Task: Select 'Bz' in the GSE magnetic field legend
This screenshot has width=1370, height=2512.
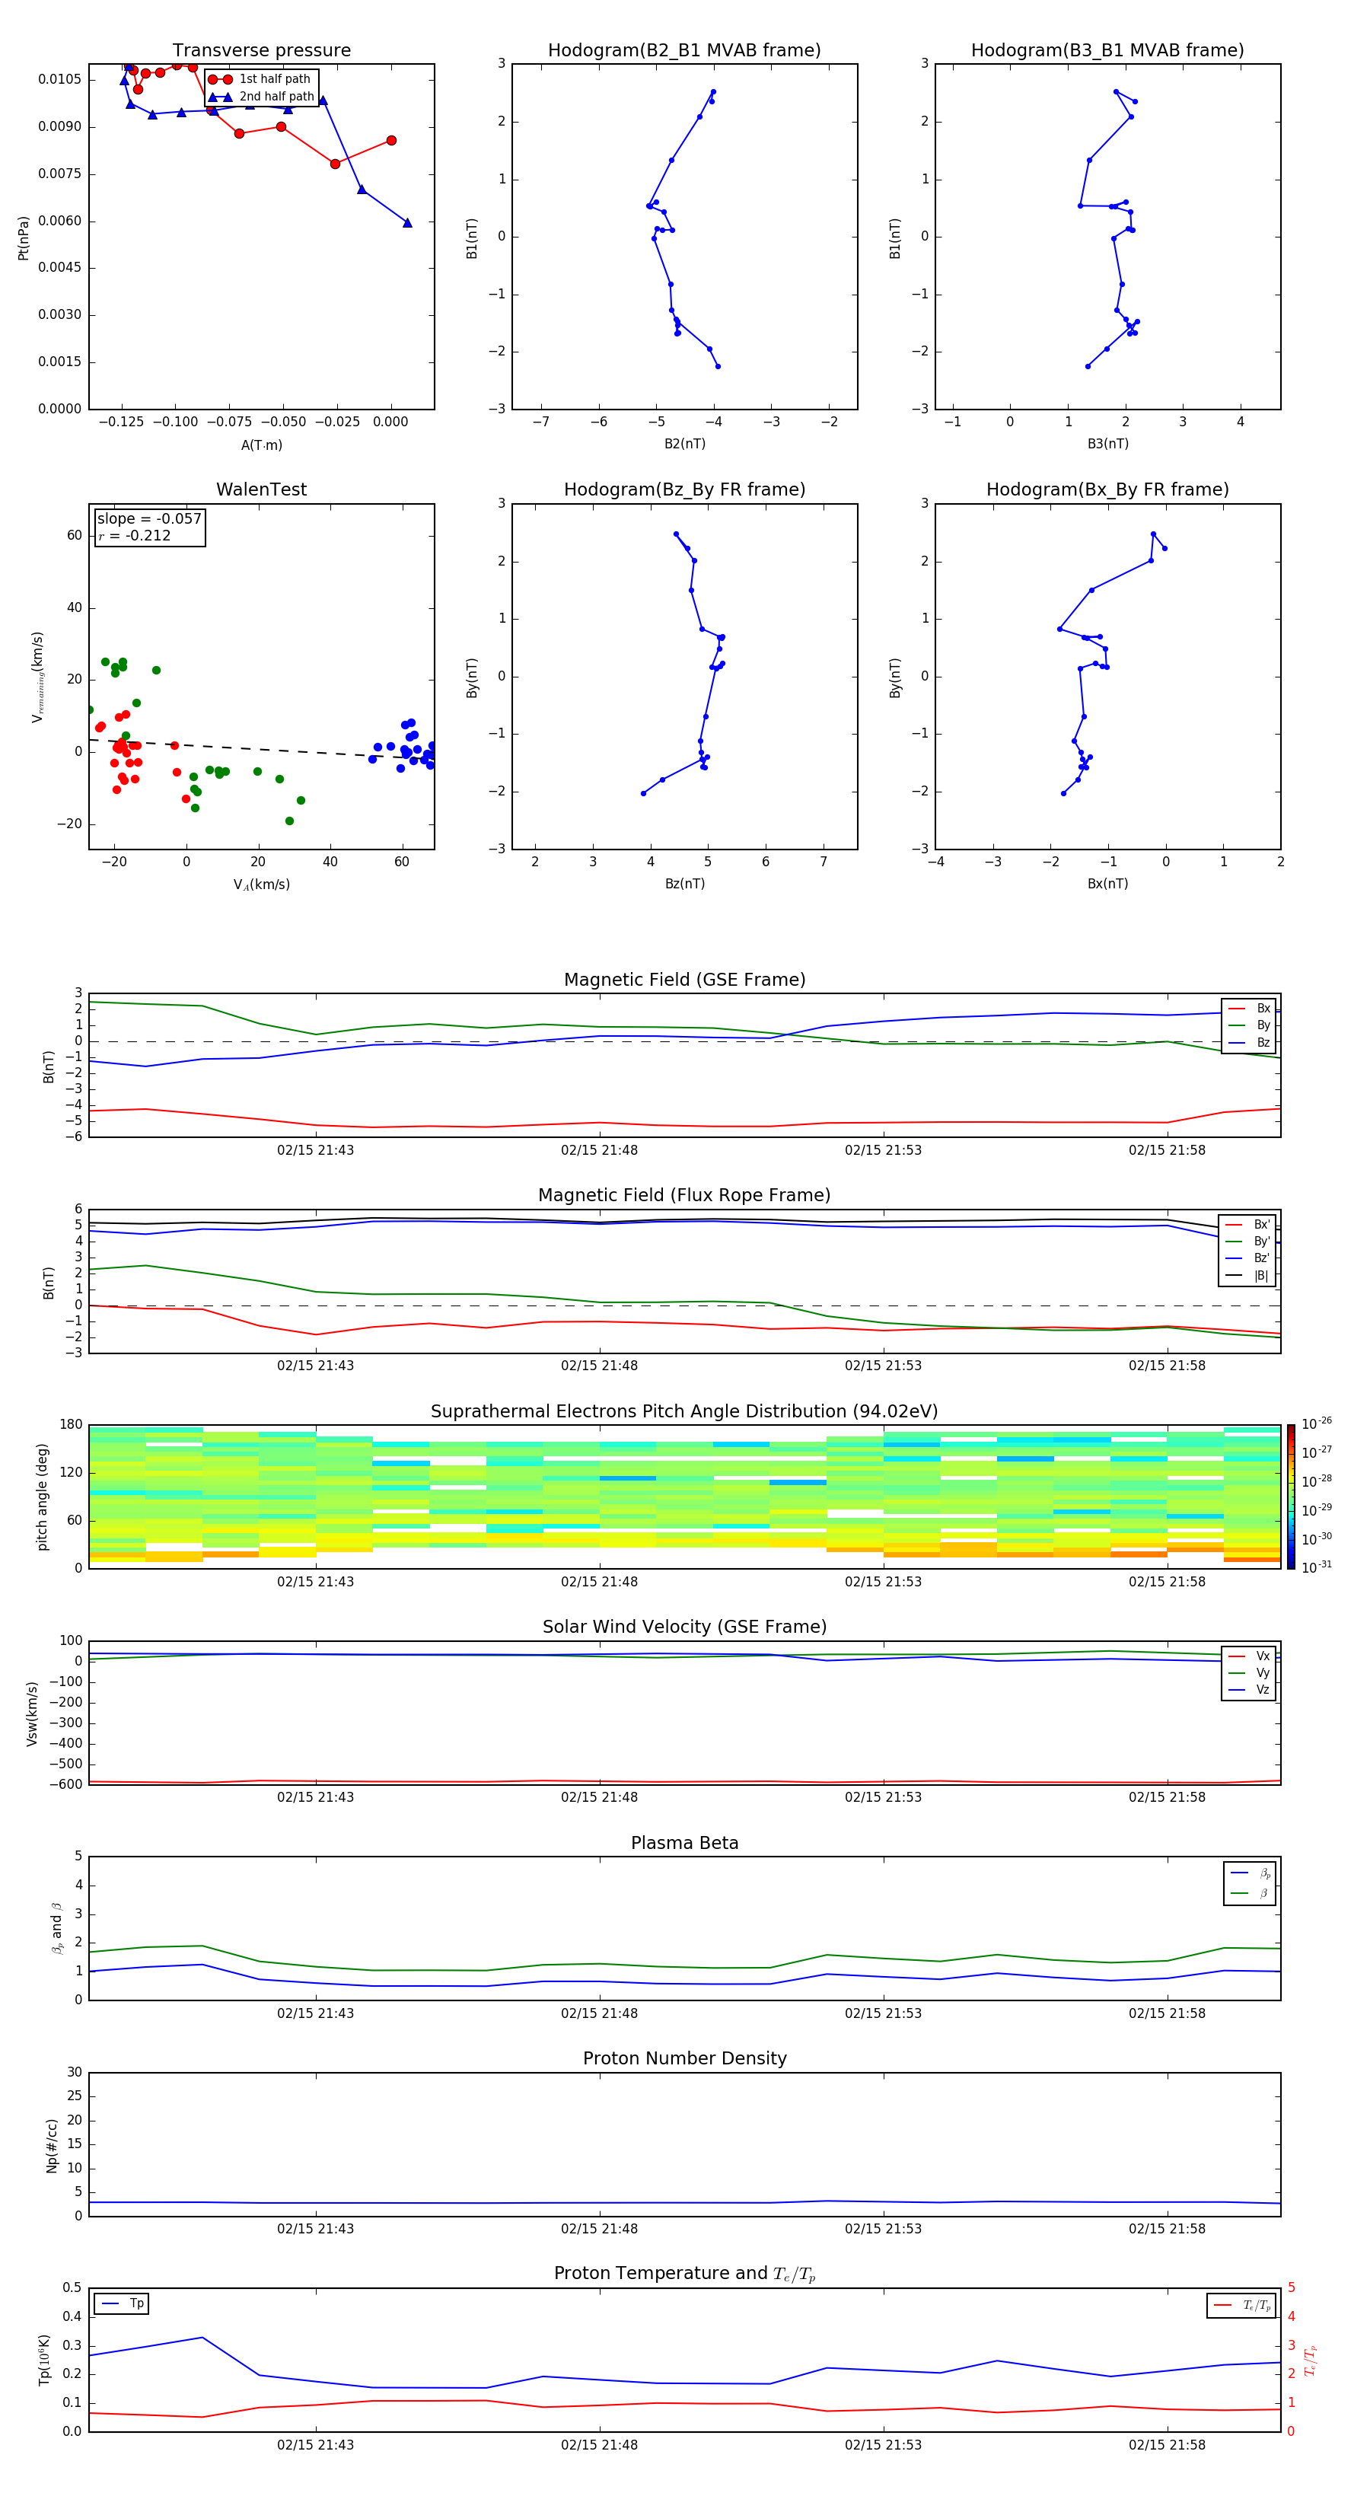Action: pyautogui.click(x=1250, y=1042)
